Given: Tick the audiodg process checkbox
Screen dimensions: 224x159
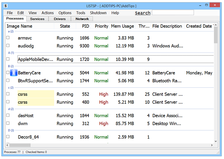Looking at the screenshot, I should [x=8, y=46].
